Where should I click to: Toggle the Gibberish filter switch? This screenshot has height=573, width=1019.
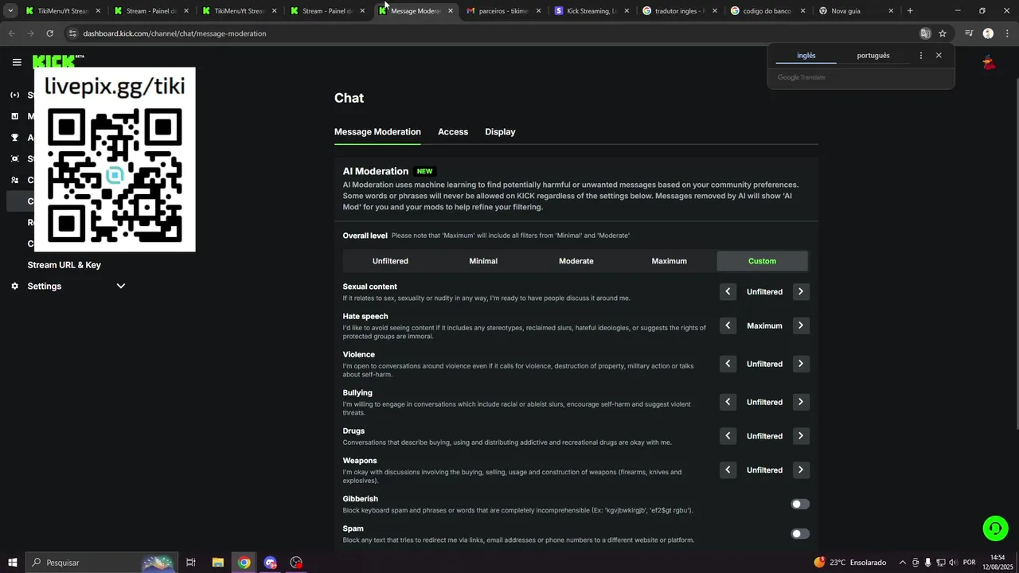pyautogui.click(x=800, y=504)
